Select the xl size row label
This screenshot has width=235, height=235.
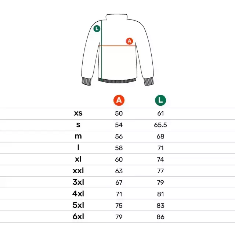click(78, 159)
